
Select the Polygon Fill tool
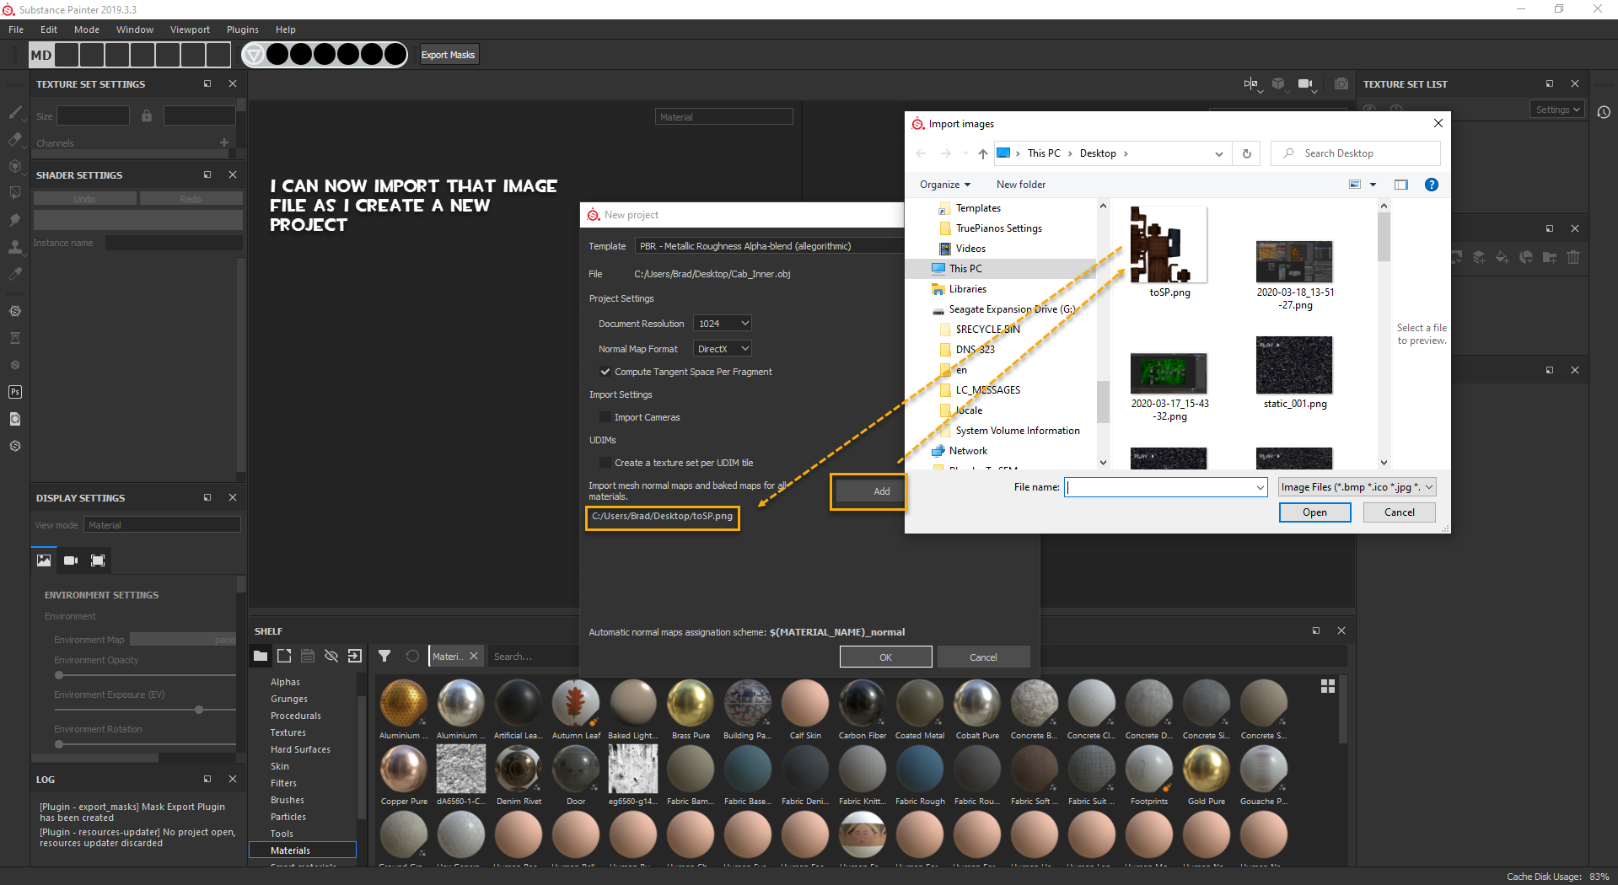14,193
